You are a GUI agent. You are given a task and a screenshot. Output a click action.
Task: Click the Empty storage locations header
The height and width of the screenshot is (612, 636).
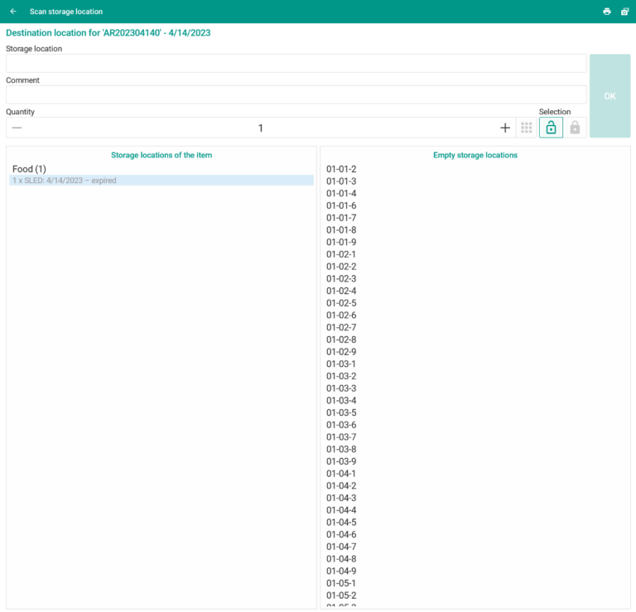click(475, 155)
